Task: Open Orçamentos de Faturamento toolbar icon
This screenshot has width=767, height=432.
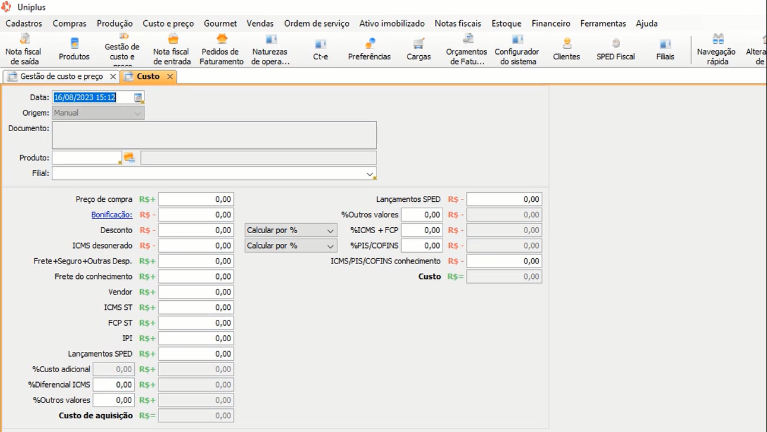Action: (467, 50)
